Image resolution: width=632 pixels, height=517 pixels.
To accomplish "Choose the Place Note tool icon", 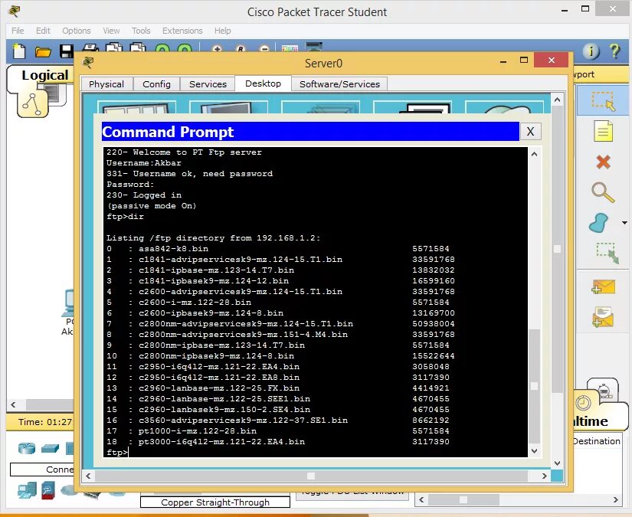I will point(603,132).
